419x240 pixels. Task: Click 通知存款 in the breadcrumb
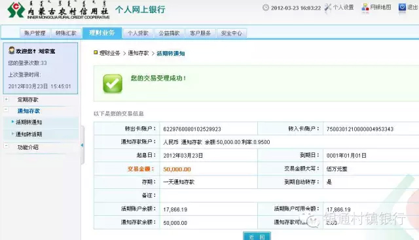coord(138,53)
